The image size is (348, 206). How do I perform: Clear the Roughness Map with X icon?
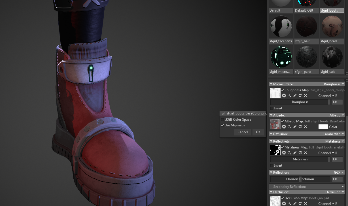(305, 96)
